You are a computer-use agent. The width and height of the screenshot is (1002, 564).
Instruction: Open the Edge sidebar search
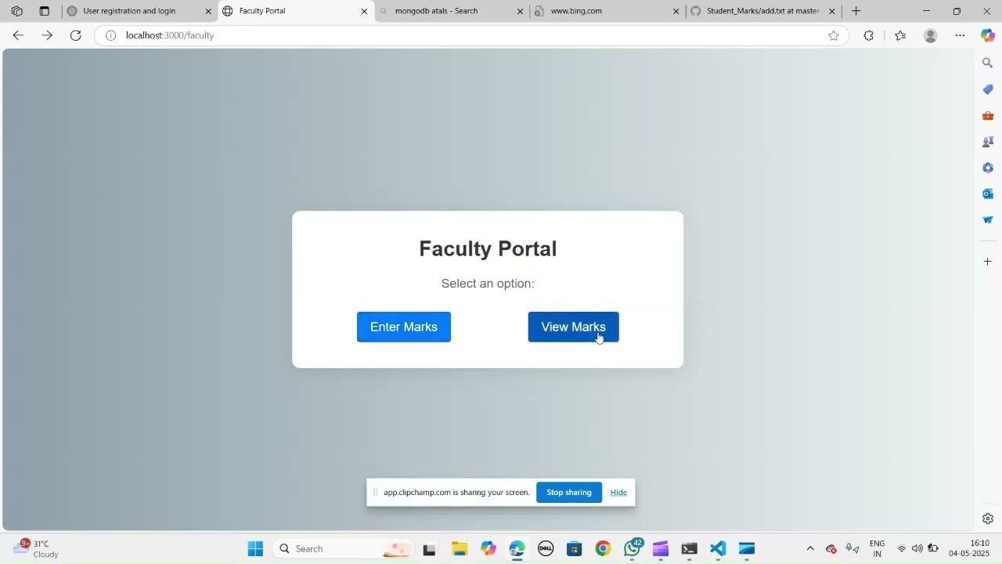988,63
